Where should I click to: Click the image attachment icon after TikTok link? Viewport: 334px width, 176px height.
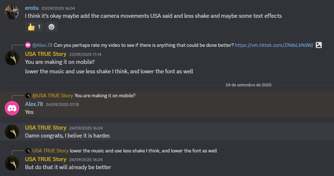click(319, 45)
